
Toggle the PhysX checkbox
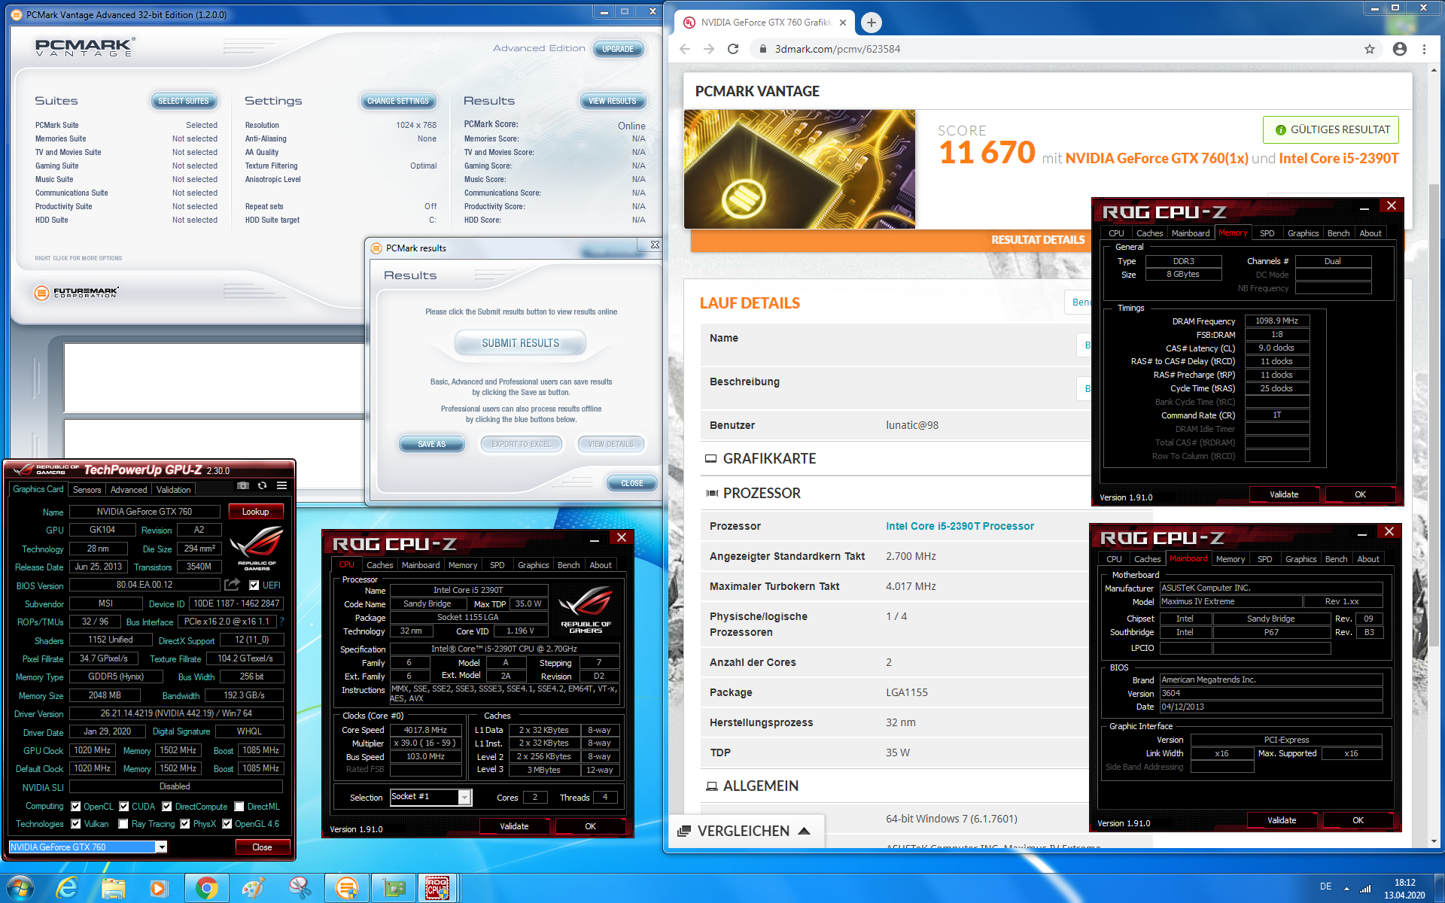point(185,824)
